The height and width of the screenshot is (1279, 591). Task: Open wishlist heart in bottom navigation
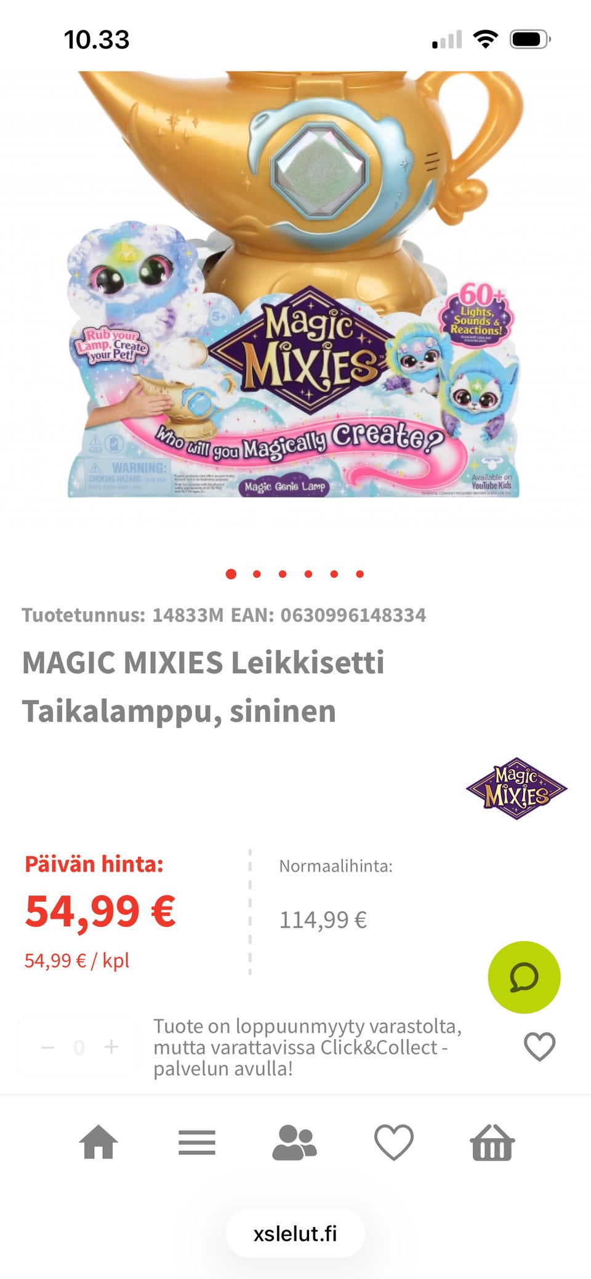[394, 1142]
